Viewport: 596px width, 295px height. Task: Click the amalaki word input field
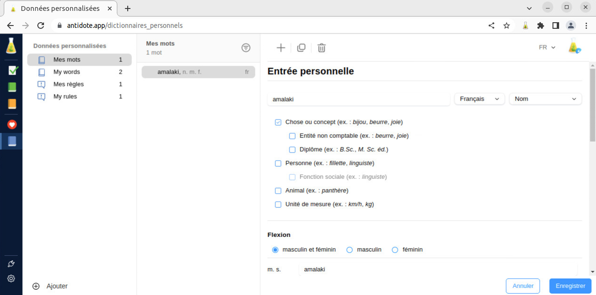coord(359,99)
